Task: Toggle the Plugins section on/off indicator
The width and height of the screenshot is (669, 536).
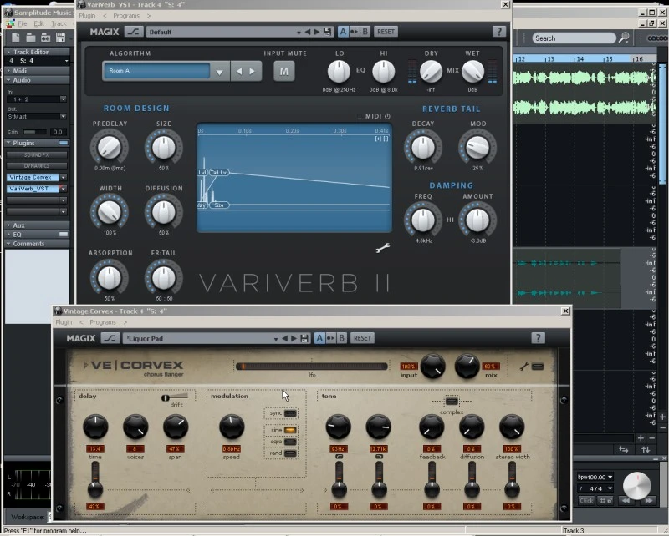Action: coord(64,143)
